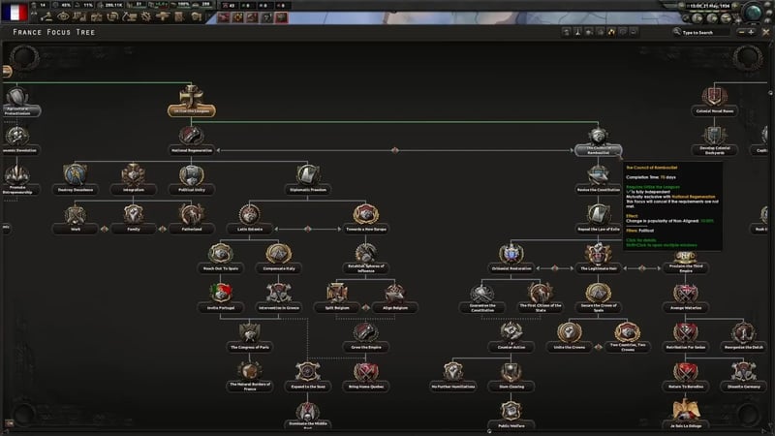The width and height of the screenshot is (775, 436).
Task: Choose the Towards a New Europe focus
Action: [x=366, y=220]
